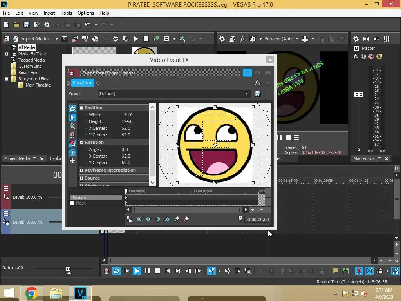Jump to first keyframe
Image resolution: width=401 pixels, height=301 pixels.
[x=139, y=219]
